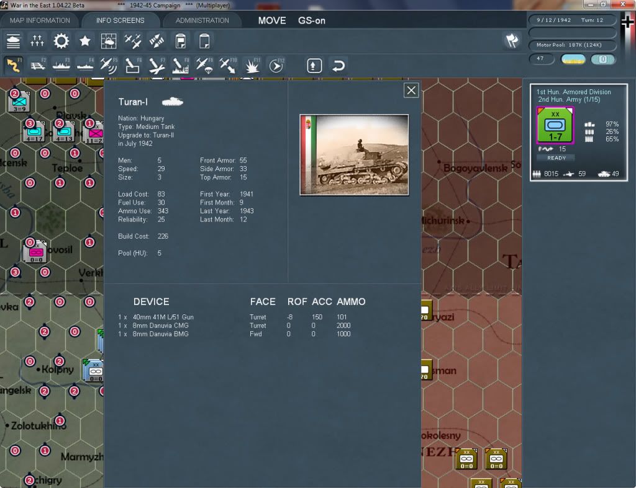Click the Teploe town label on map
The width and height of the screenshot is (636, 488).
67,167
